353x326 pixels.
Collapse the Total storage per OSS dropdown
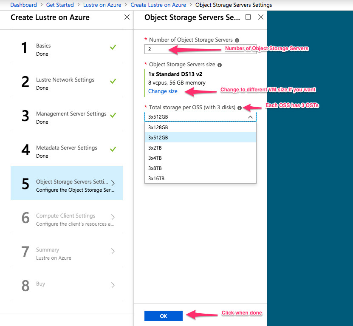coord(250,117)
